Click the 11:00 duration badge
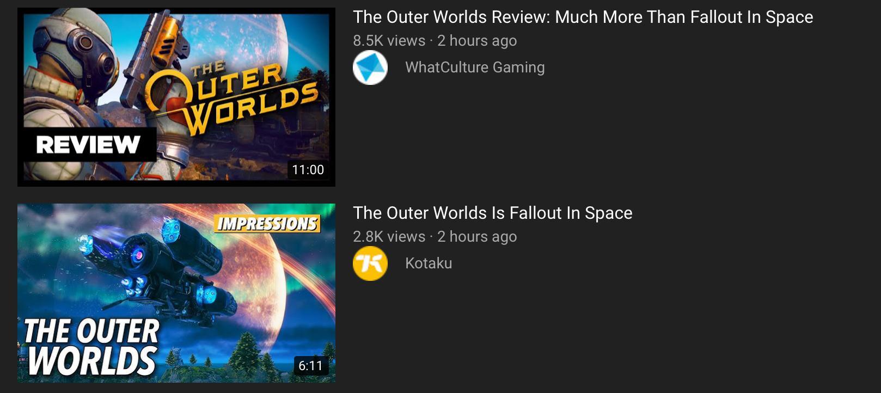 [x=308, y=170]
